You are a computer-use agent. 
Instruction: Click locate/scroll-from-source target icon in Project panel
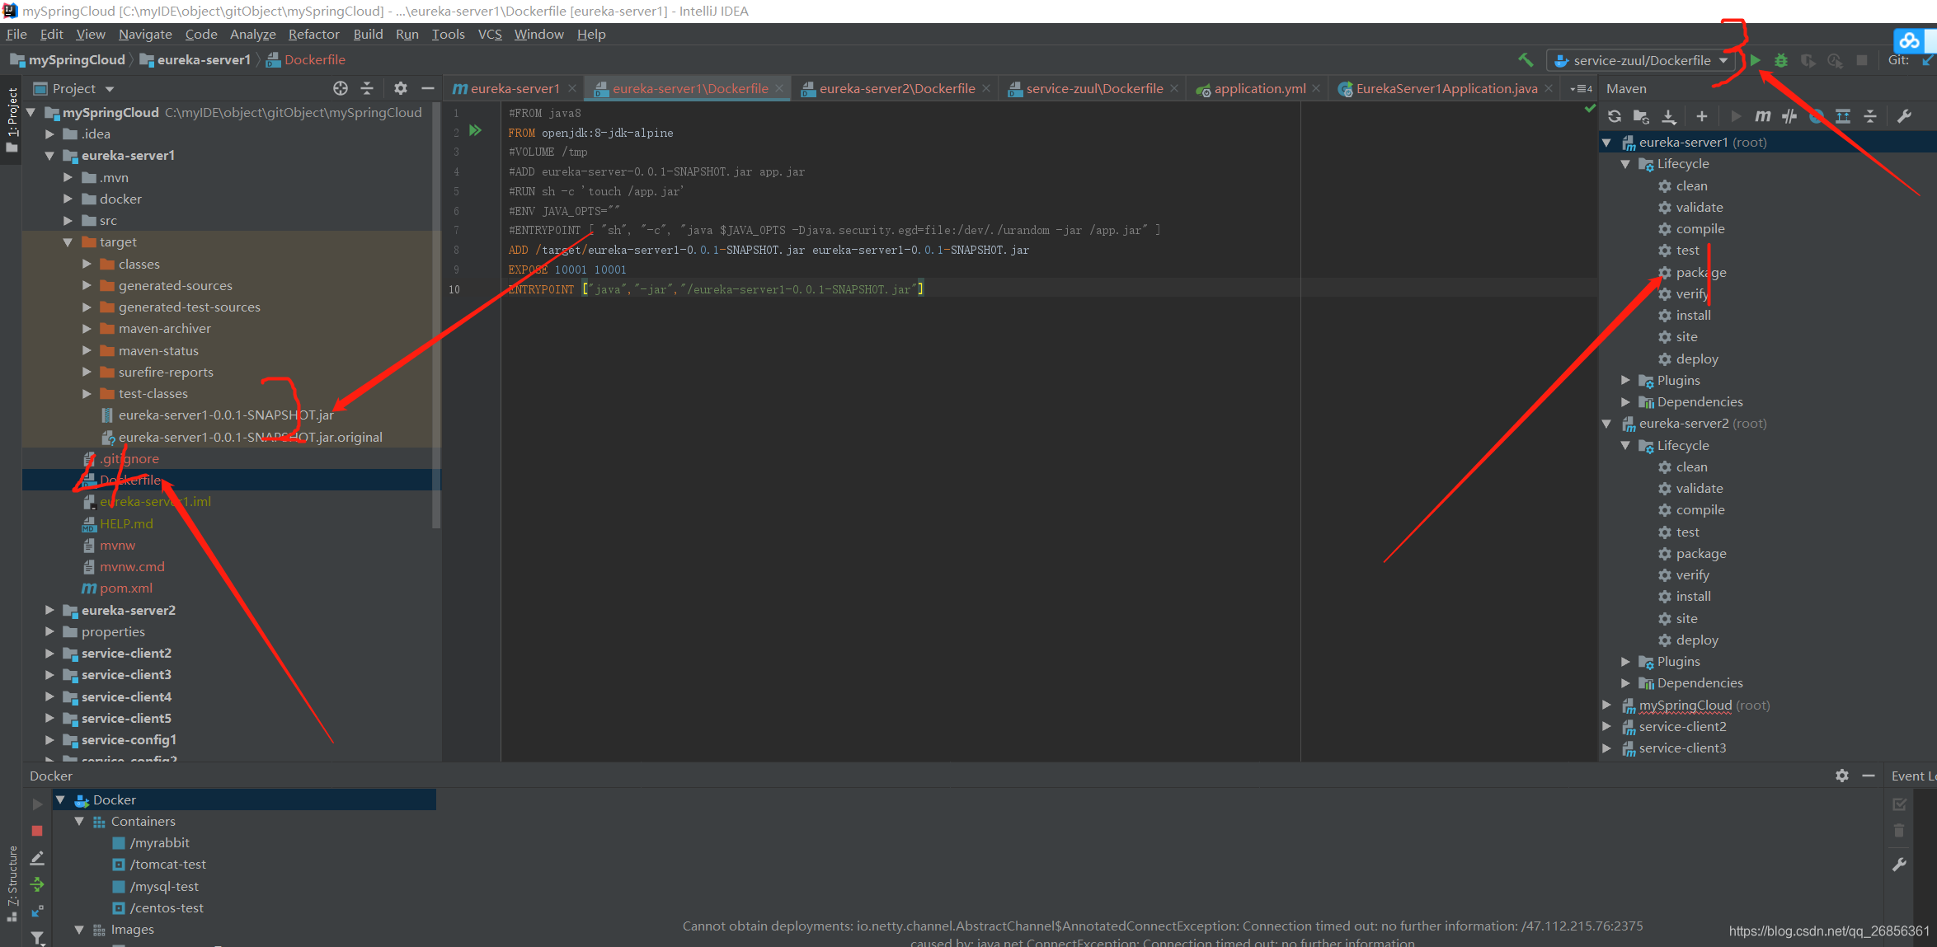[x=341, y=88]
